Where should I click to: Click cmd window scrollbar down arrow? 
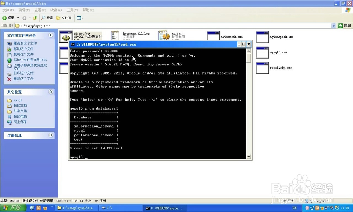click(249, 157)
